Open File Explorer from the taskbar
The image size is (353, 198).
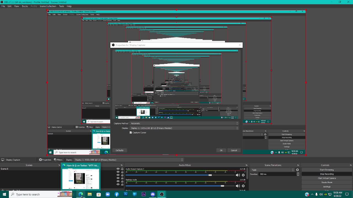pos(90,194)
